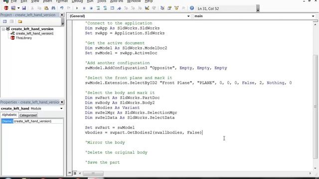This screenshot has height=179, width=319.
Task: Open the File menu
Action: (x=13, y=1)
